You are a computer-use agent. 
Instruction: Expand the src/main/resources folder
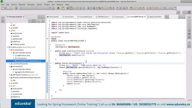[9, 64]
